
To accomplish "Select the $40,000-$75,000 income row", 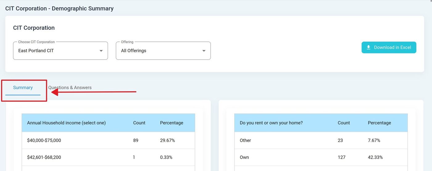I will (44, 140).
